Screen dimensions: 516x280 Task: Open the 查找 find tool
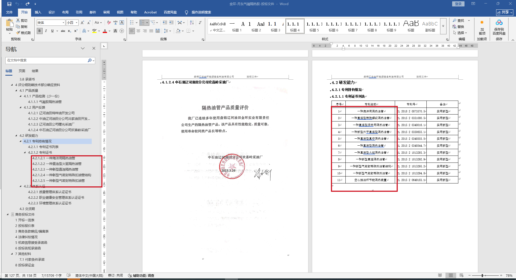click(x=459, y=20)
